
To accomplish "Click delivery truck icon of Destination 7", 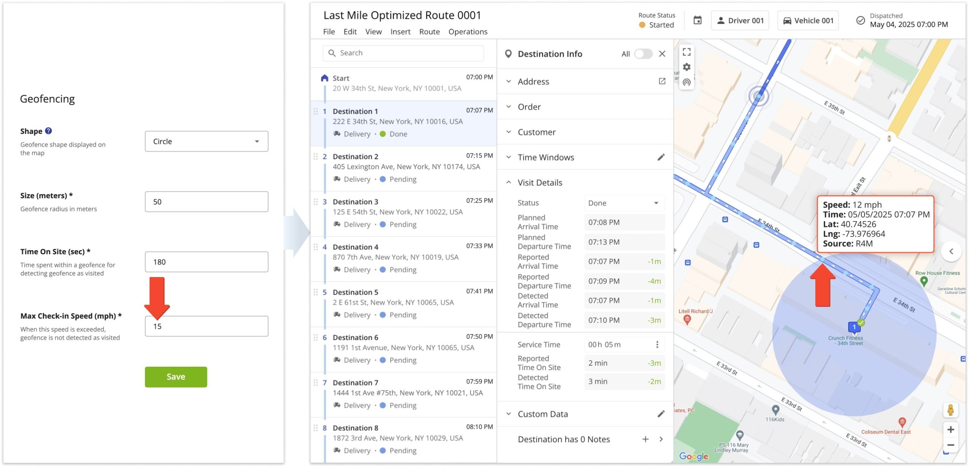I will (337, 405).
